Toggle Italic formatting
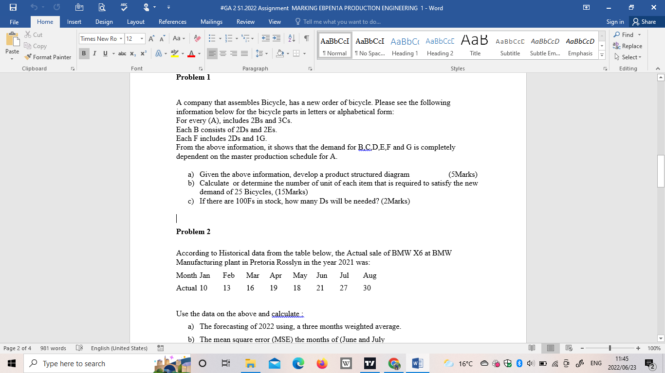665x373 pixels. pos(94,53)
